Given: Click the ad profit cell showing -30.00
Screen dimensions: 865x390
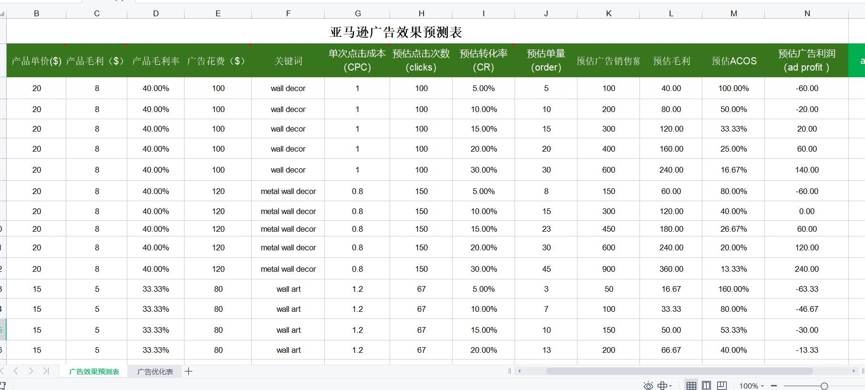Looking at the screenshot, I should (x=807, y=330).
